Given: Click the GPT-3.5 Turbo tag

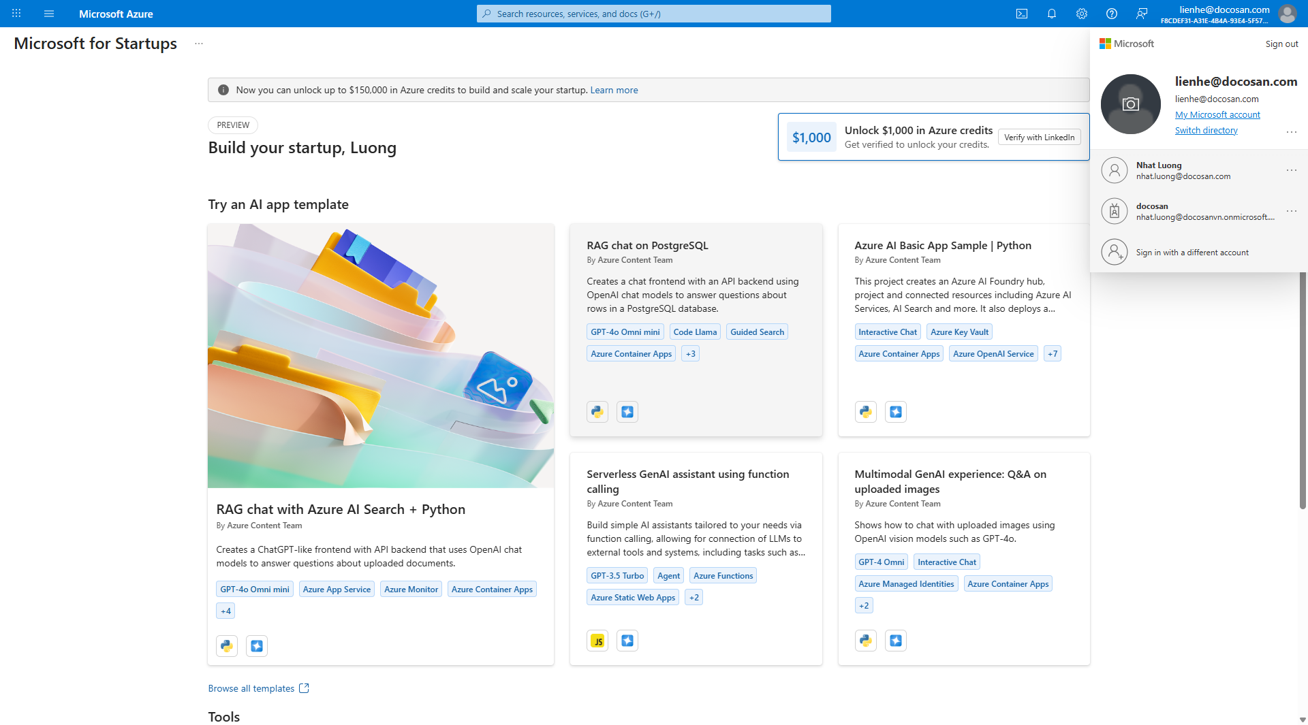Looking at the screenshot, I should click(x=617, y=576).
